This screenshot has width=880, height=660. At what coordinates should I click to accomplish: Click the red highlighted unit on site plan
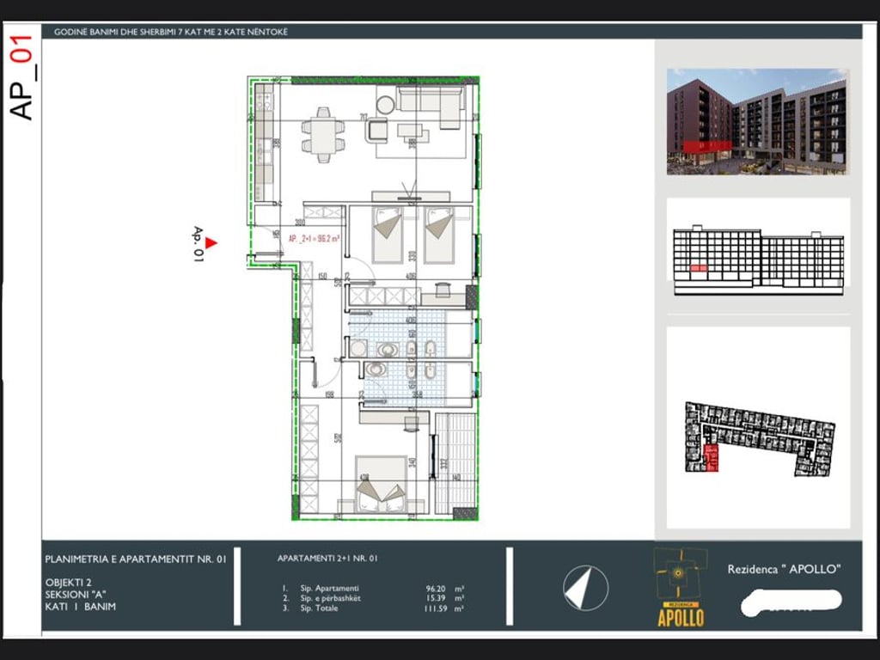pyautogui.click(x=711, y=458)
